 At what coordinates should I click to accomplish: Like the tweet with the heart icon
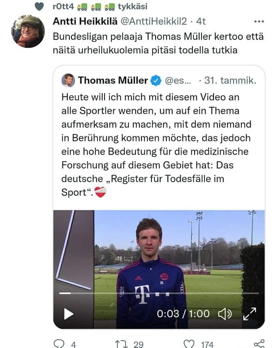(x=188, y=343)
